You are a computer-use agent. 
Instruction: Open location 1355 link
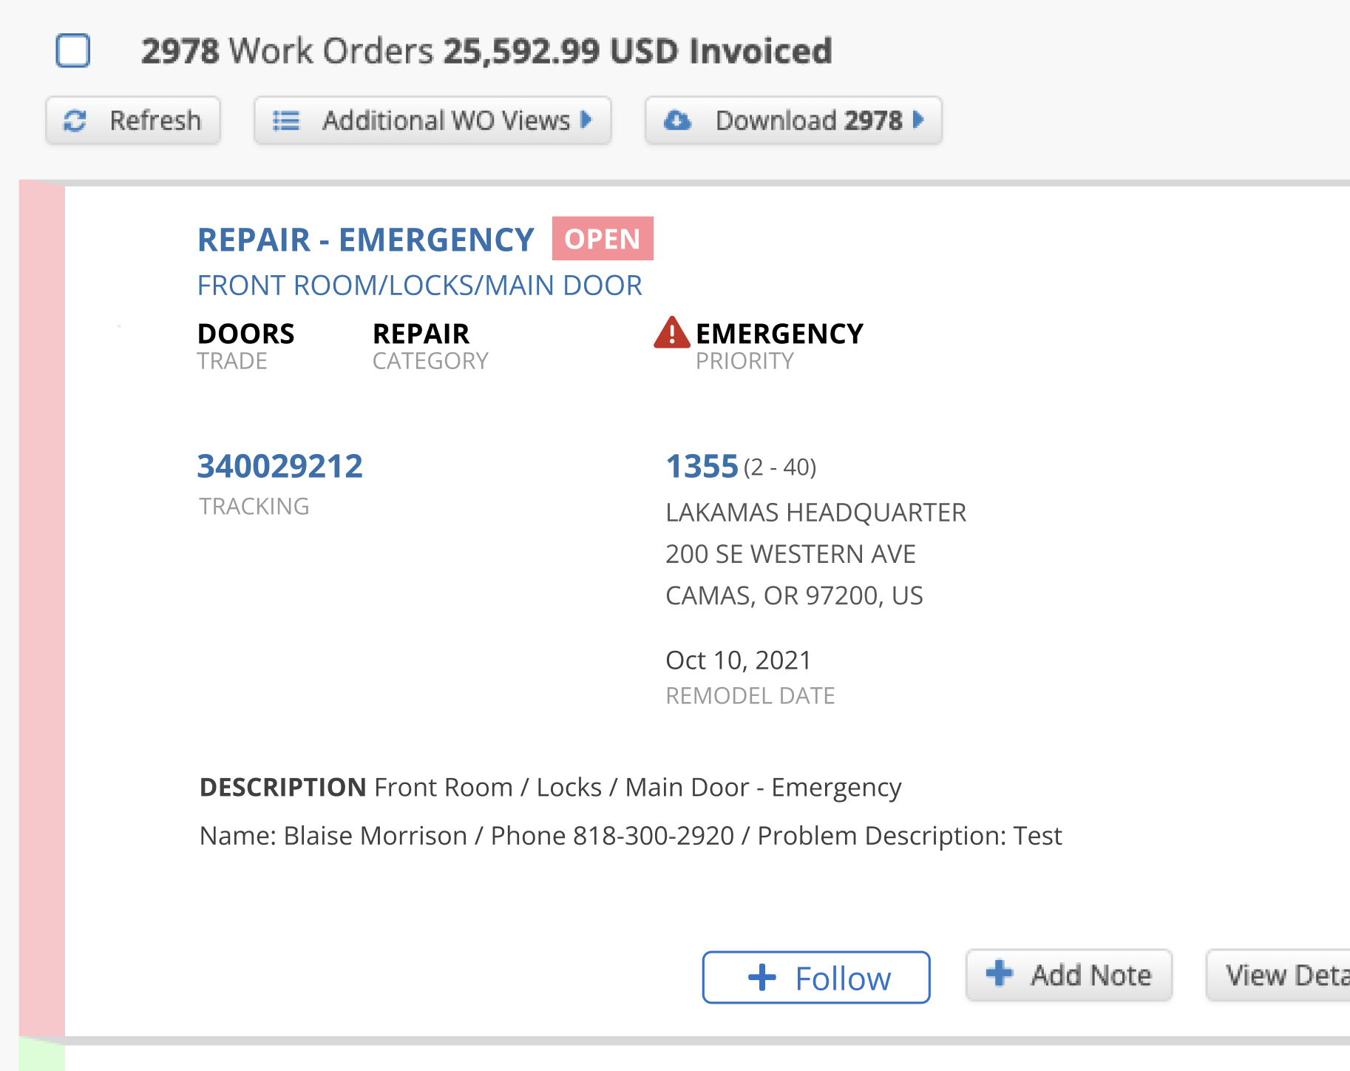pyautogui.click(x=702, y=467)
